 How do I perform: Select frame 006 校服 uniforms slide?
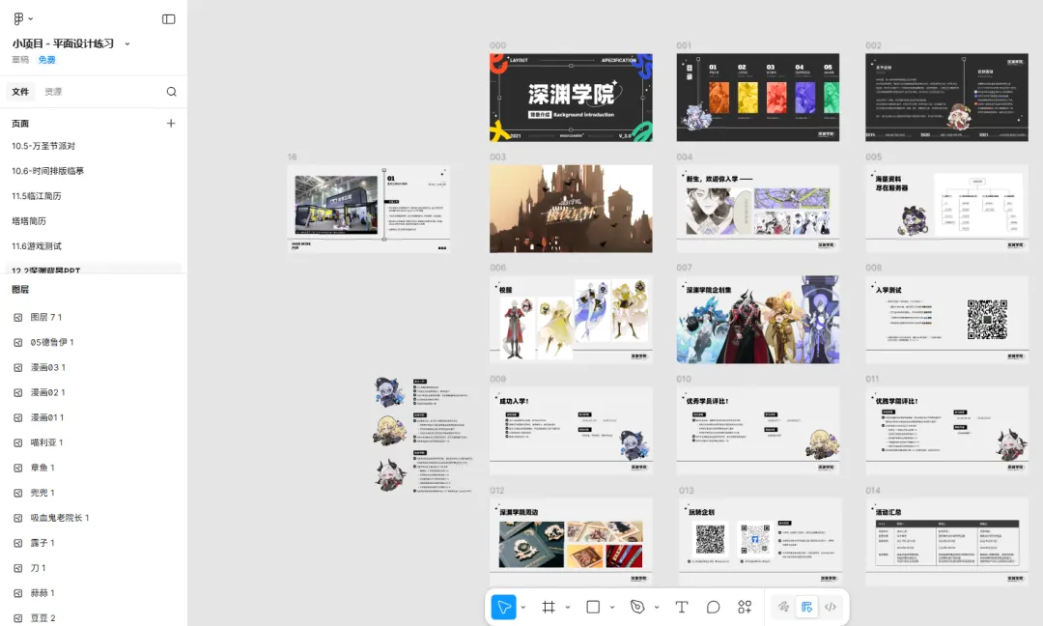(x=571, y=320)
